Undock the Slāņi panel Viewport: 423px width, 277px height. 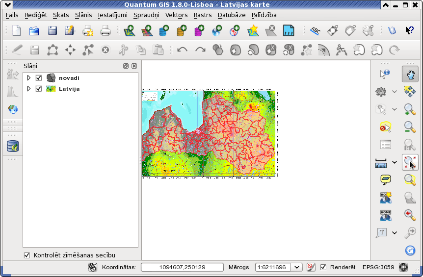[x=126, y=66]
